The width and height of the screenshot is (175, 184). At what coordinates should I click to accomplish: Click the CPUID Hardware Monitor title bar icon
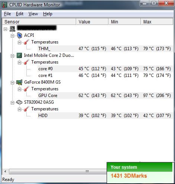click(x=4, y=5)
